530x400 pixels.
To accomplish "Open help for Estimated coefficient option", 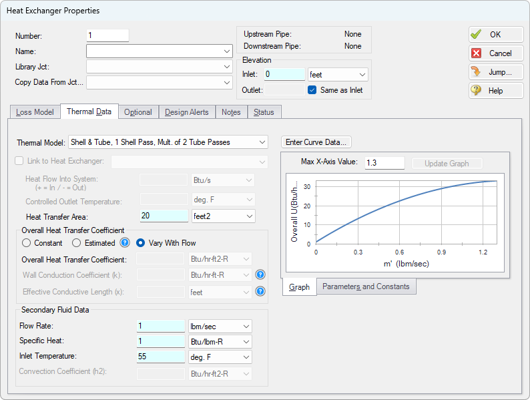I will [x=125, y=242].
